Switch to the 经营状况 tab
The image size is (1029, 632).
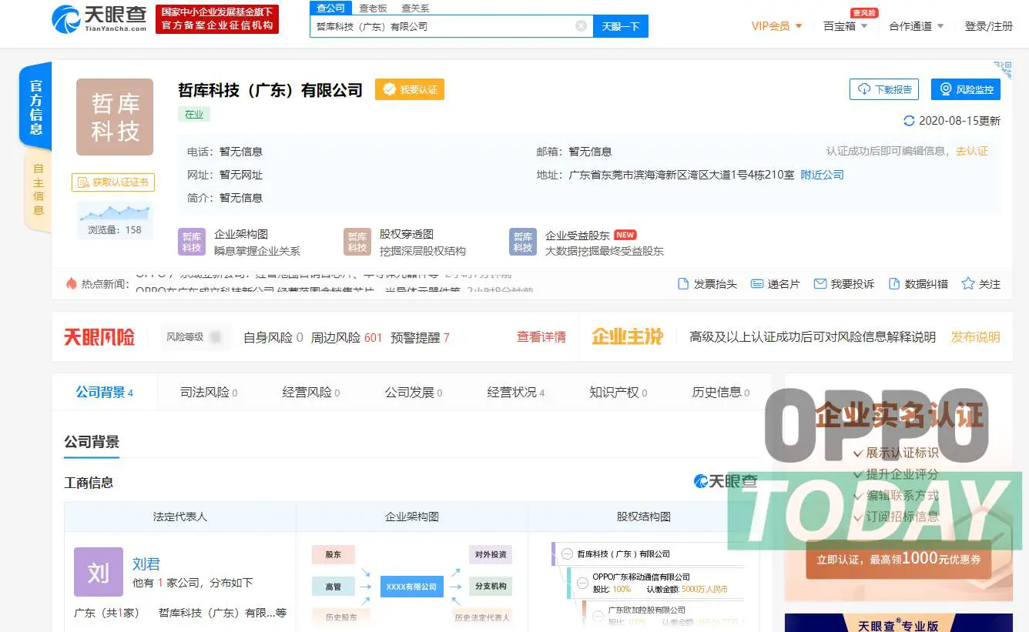[516, 393]
